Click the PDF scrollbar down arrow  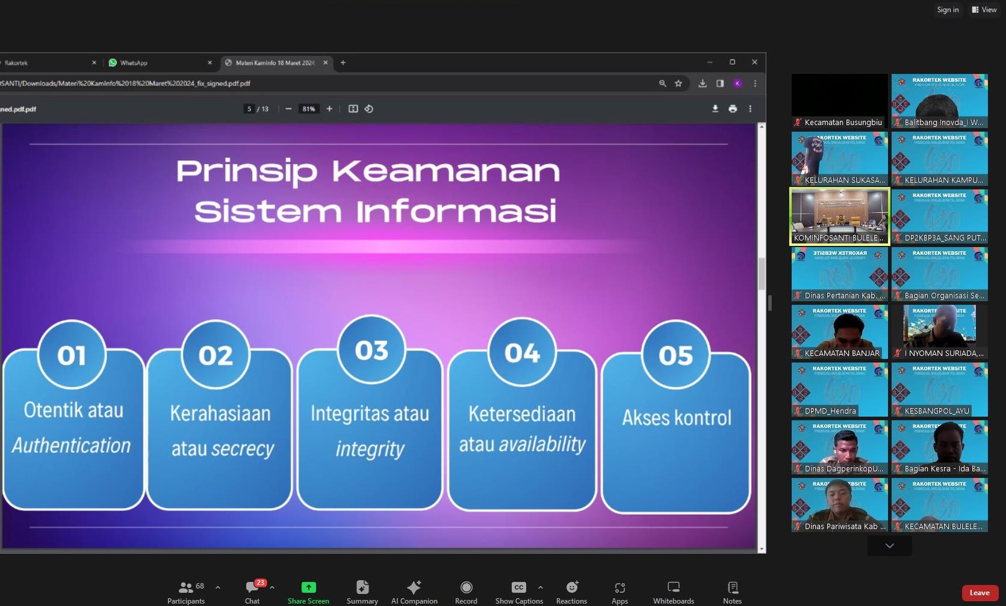point(762,549)
